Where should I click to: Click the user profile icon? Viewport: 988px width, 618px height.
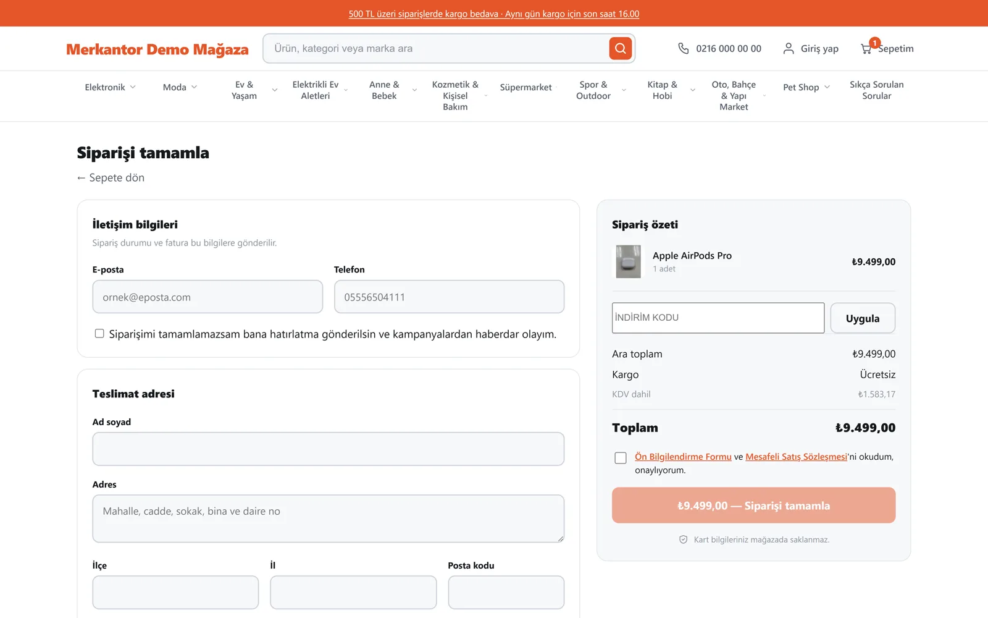point(789,48)
